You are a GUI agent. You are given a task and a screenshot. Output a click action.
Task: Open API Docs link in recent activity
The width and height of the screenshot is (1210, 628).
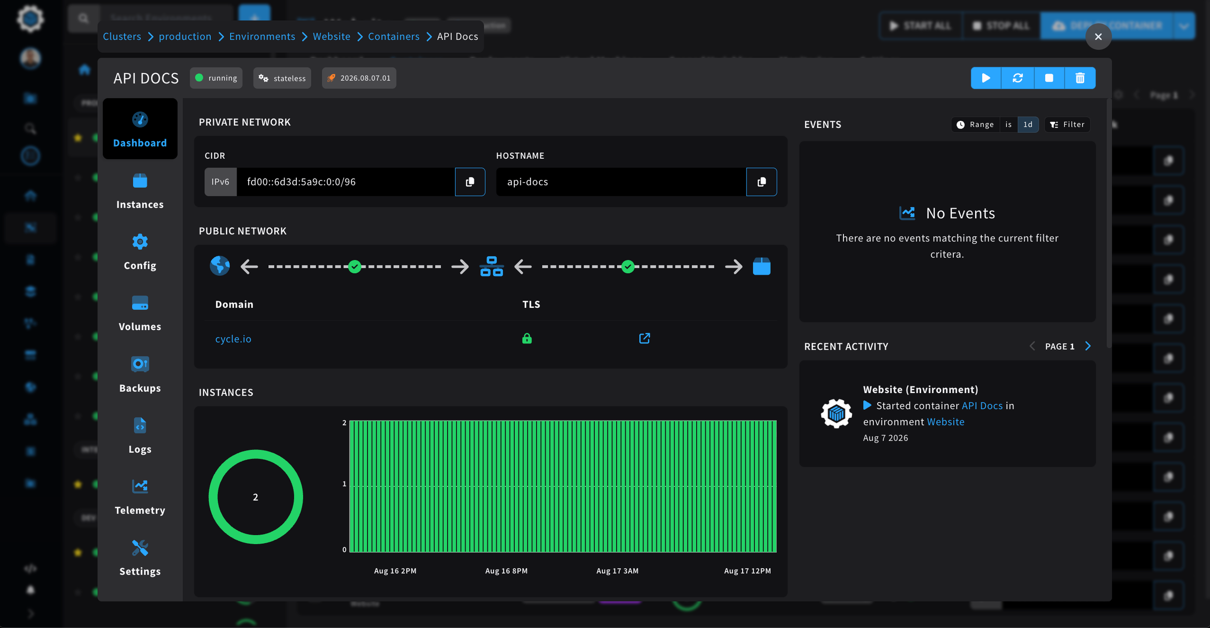point(982,406)
